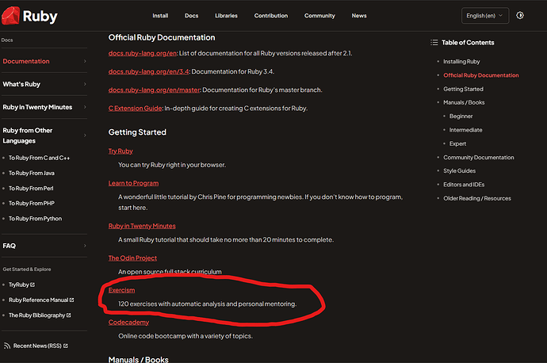Viewport: 547px width, 363px height.
Task: Jump to Installing Ruby in contents
Action: pyautogui.click(x=461, y=61)
